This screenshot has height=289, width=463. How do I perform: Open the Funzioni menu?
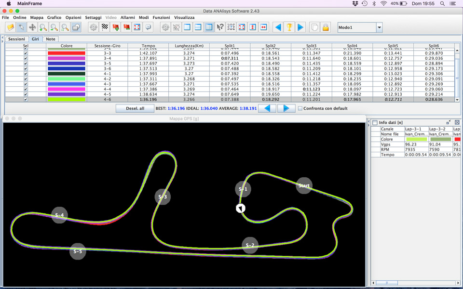coord(161,18)
